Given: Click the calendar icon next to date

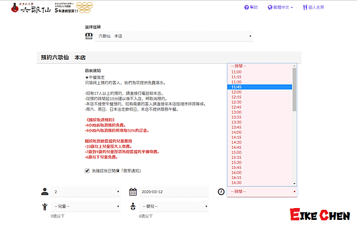Looking at the screenshot, I should click(x=133, y=191).
